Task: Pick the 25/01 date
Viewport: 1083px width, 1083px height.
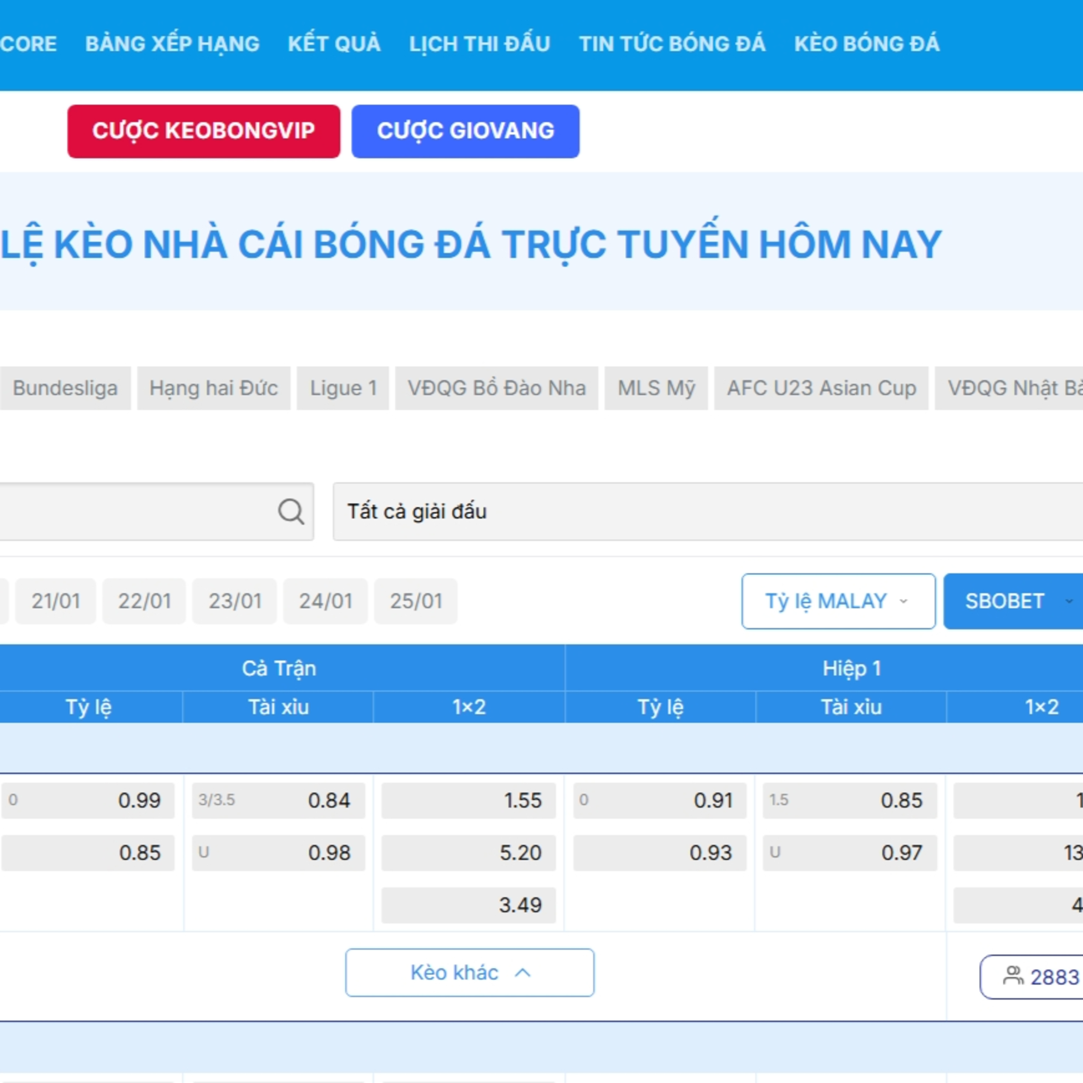Action: (416, 601)
